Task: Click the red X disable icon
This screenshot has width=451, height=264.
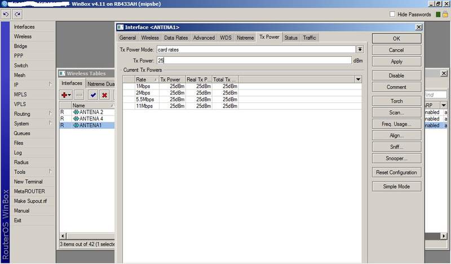Action: (x=105, y=95)
